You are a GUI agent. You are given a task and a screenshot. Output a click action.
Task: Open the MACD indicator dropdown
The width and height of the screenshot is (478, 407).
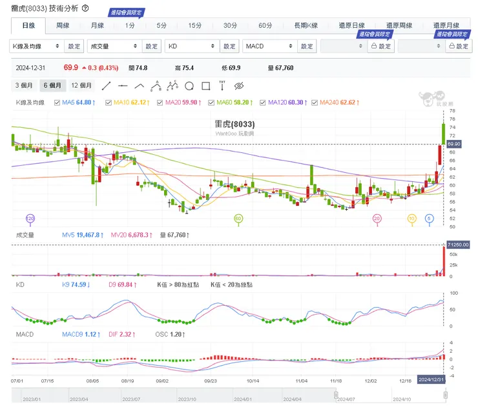tap(270, 46)
